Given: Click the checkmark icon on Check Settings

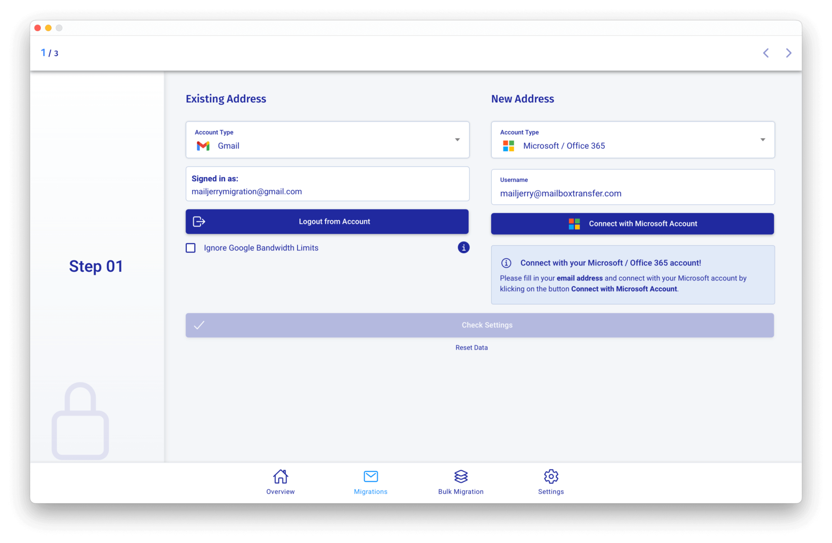Looking at the screenshot, I should coord(200,325).
